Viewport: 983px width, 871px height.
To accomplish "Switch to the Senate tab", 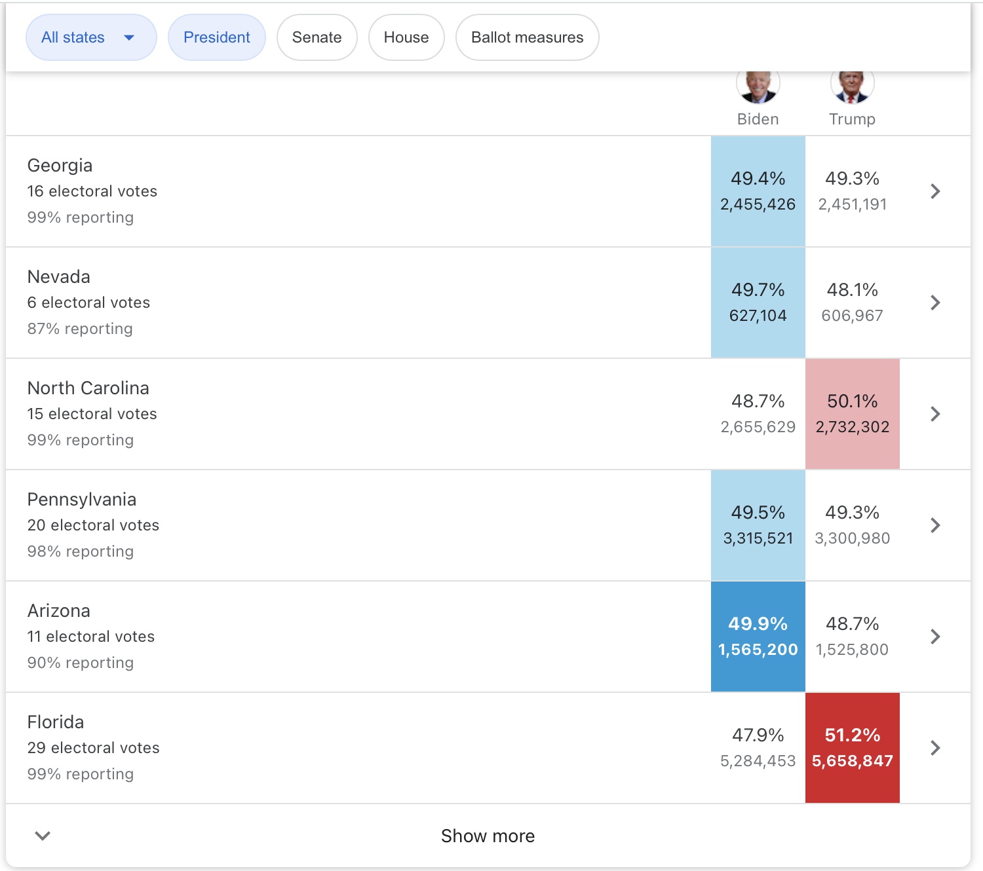I will [317, 37].
